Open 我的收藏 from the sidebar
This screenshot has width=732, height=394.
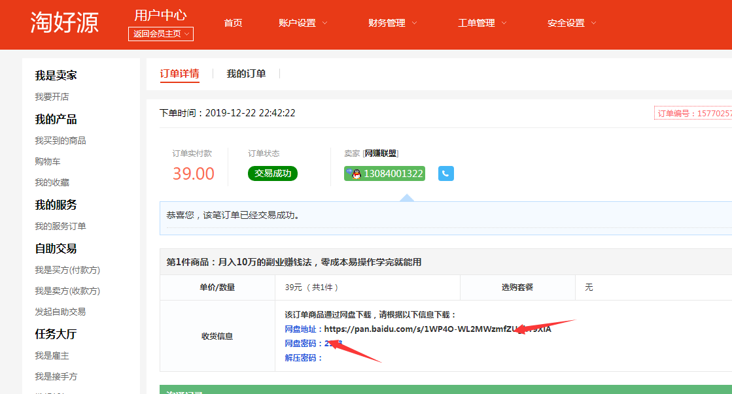tap(52, 182)
